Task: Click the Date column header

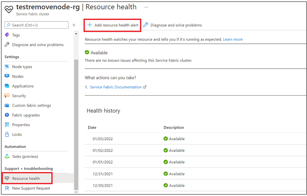Action: pyautogui.click(x=92, y=127)
